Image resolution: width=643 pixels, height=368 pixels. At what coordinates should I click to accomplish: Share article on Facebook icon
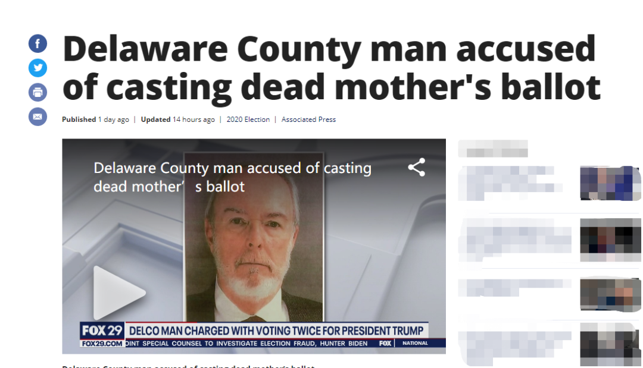pyautogui.click(x=38, y=43)
